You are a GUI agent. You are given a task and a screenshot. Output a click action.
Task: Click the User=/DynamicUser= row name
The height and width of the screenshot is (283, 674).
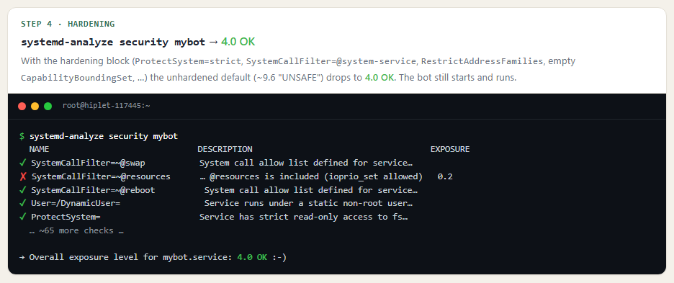point(76,204)
